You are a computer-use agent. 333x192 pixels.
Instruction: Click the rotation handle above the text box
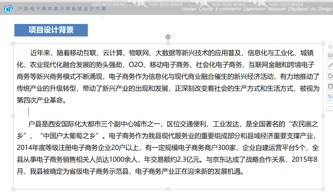(168, 37)
